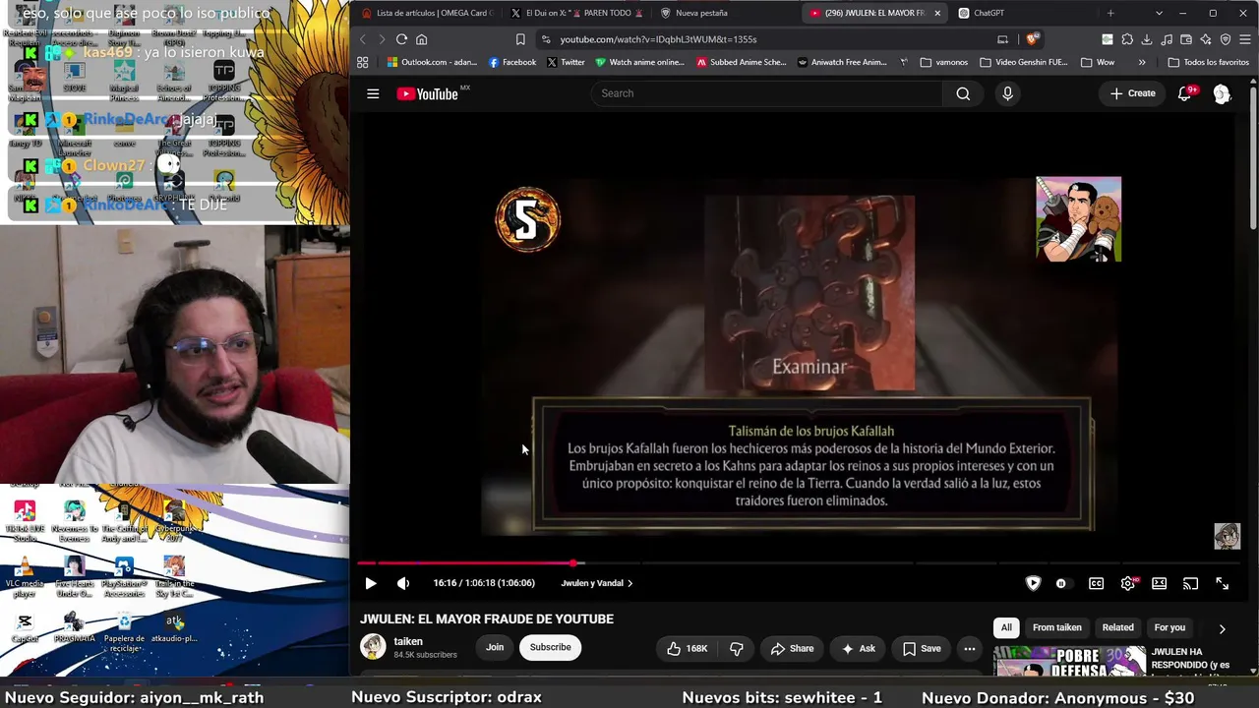Viewport: 1259px width, 708px height.
Task: Open a new browser tab
Action: pos(1110,13)
